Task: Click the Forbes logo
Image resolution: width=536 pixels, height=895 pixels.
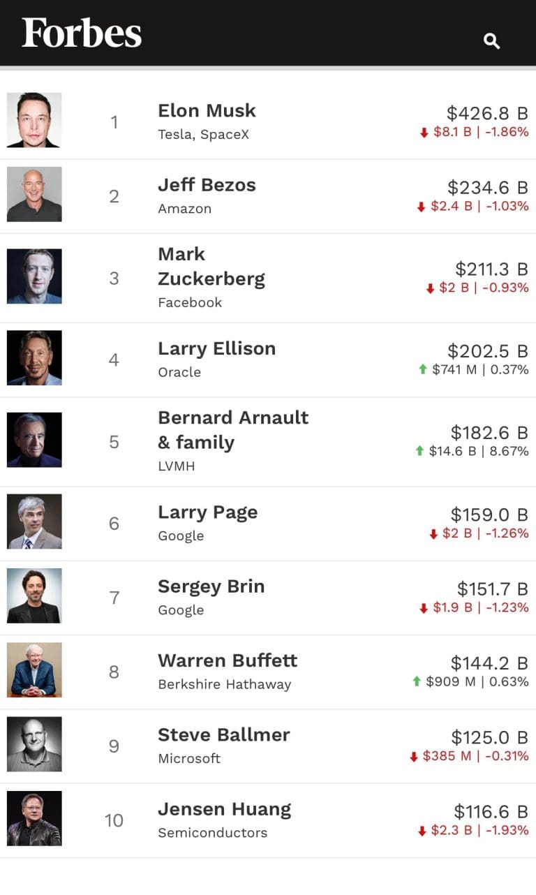Action: pyautogui.click(x=82, y=33)
